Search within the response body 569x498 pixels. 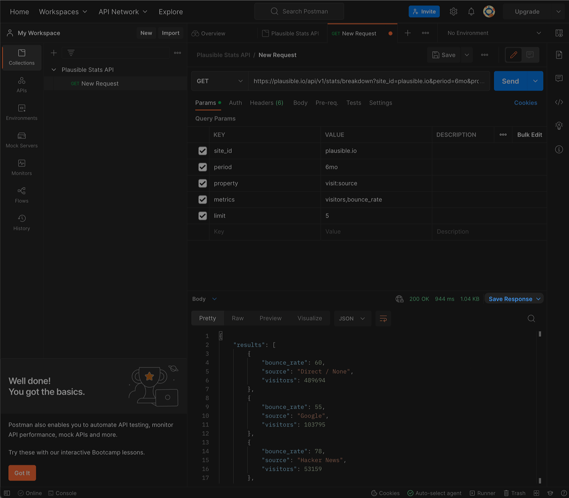[x=531, y=319]
